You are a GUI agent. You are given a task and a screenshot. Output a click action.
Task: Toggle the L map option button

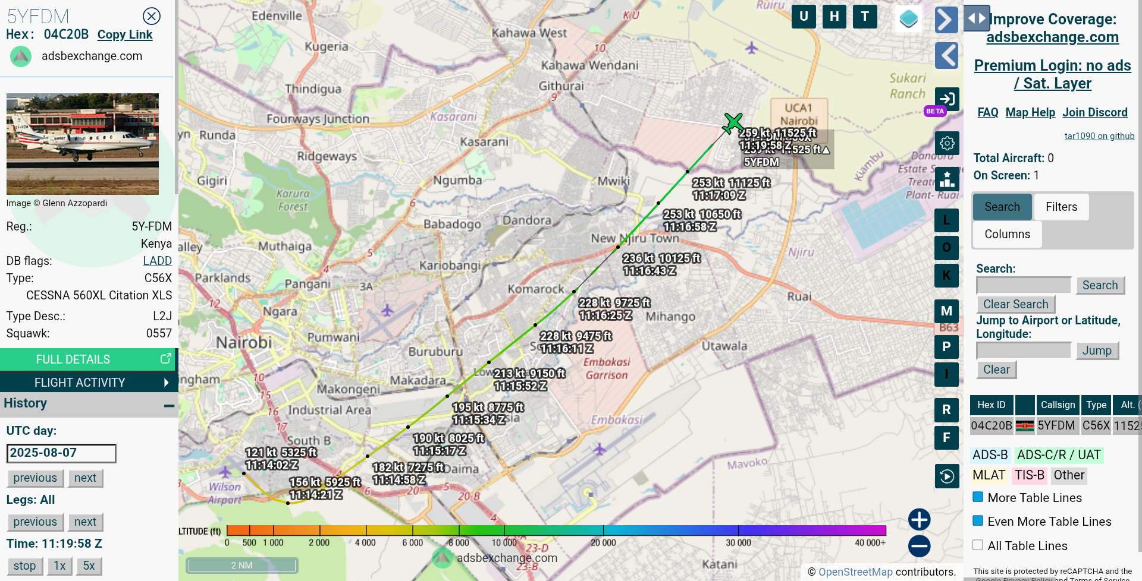click(946, 220)
